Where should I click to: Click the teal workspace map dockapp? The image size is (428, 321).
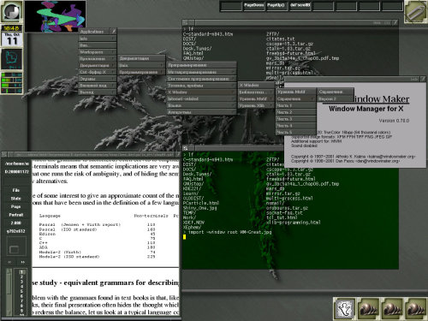[x=11, y=59]
